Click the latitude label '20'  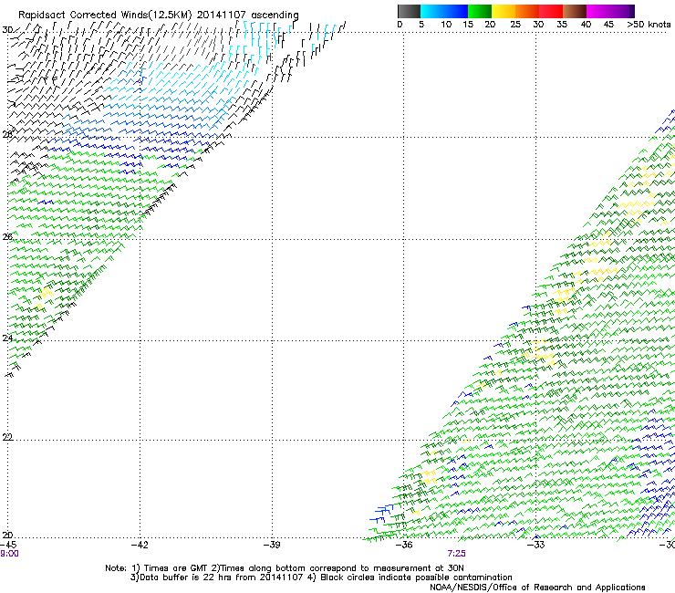tap(7, 535)
